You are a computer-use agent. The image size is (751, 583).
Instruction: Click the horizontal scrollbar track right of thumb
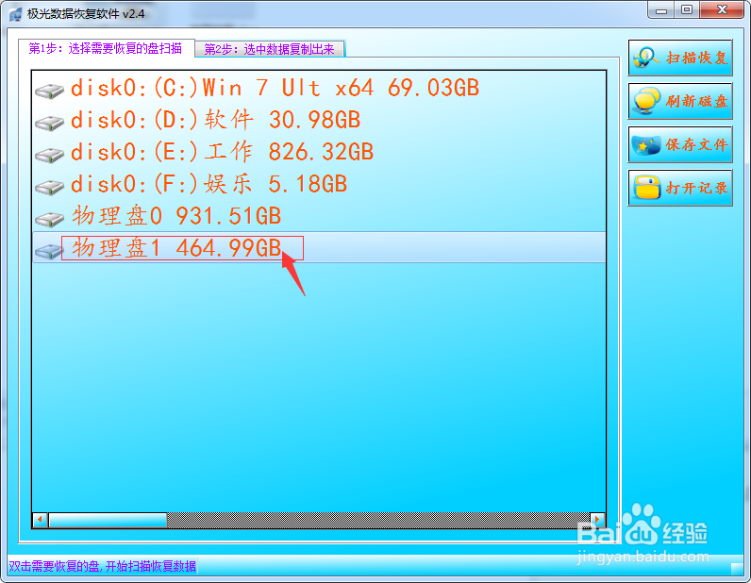pyautogui.click(x=378, y=520)
